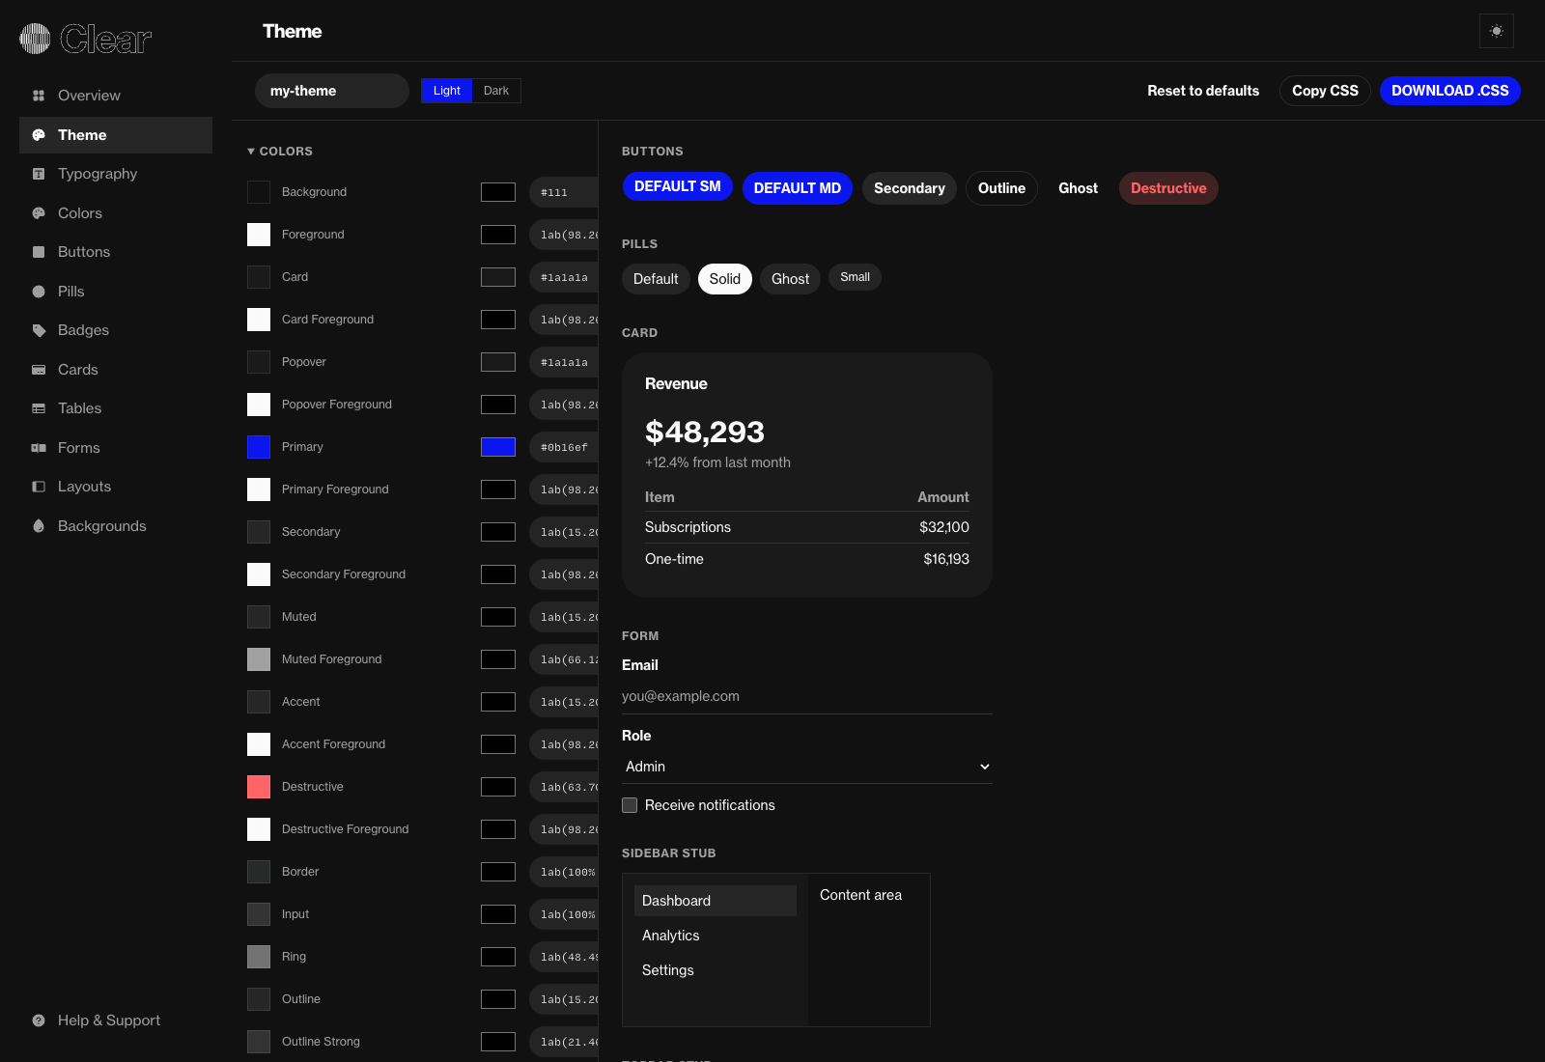Viewport: 1545px width, 1062px height.
Task: Edit the Background #111 value field
Action: click(x=564, y=192)
